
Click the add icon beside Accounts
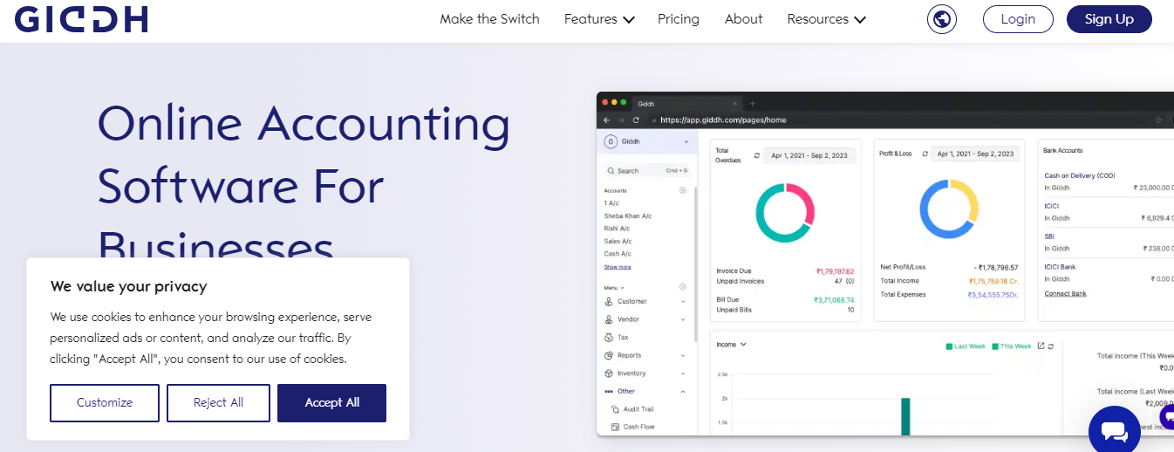[x=683, y=190]
